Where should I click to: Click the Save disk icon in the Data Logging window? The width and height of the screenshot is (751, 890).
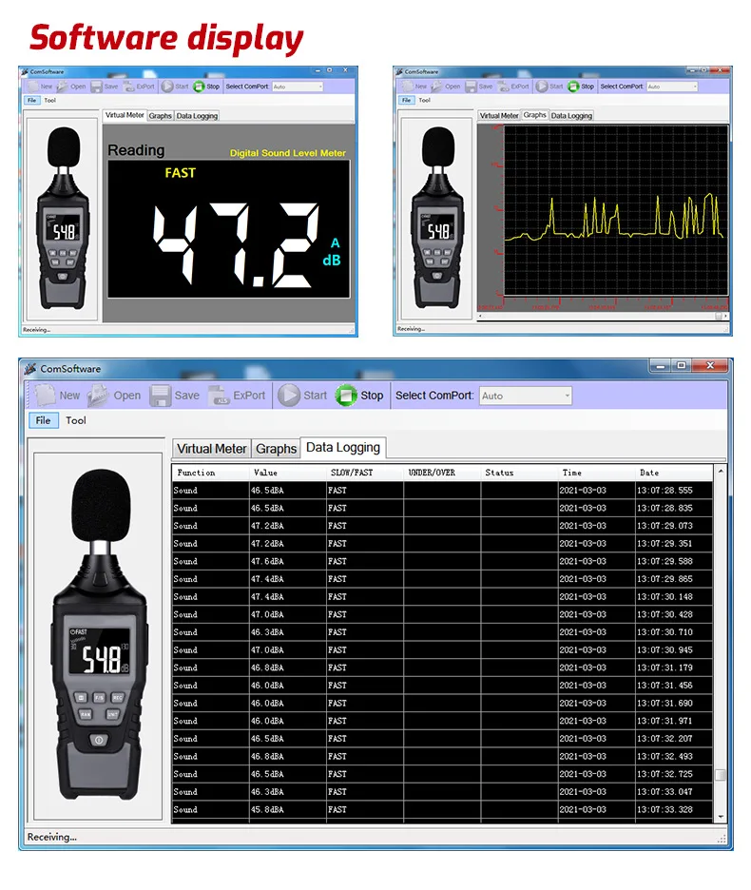(x=161, y=396)
